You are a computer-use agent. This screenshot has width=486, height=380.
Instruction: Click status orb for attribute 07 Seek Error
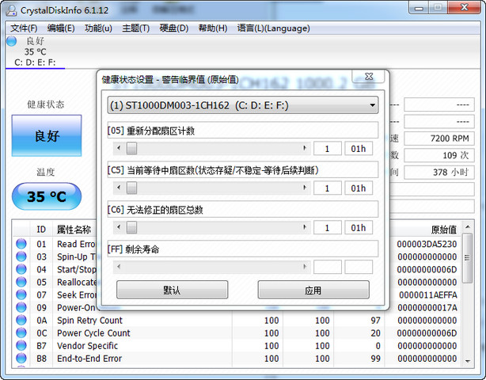tap(21, 294)
